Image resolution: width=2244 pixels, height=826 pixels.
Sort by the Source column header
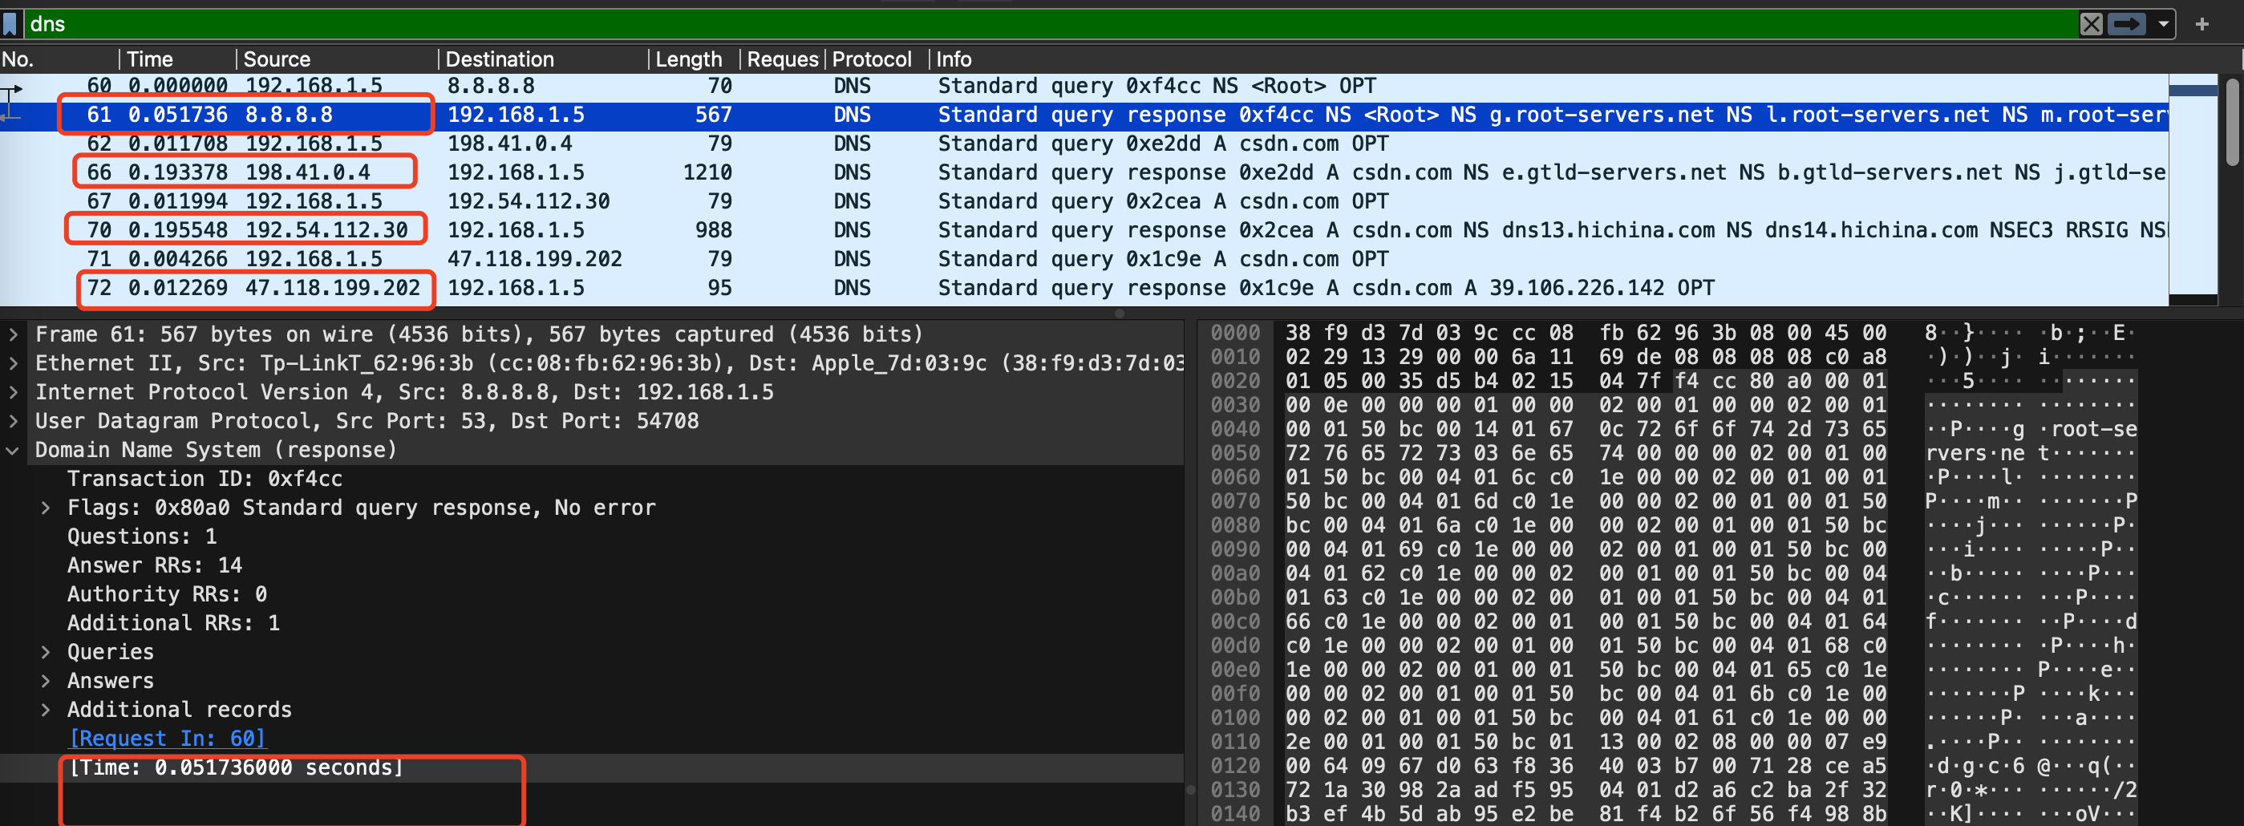click(337, 59)
